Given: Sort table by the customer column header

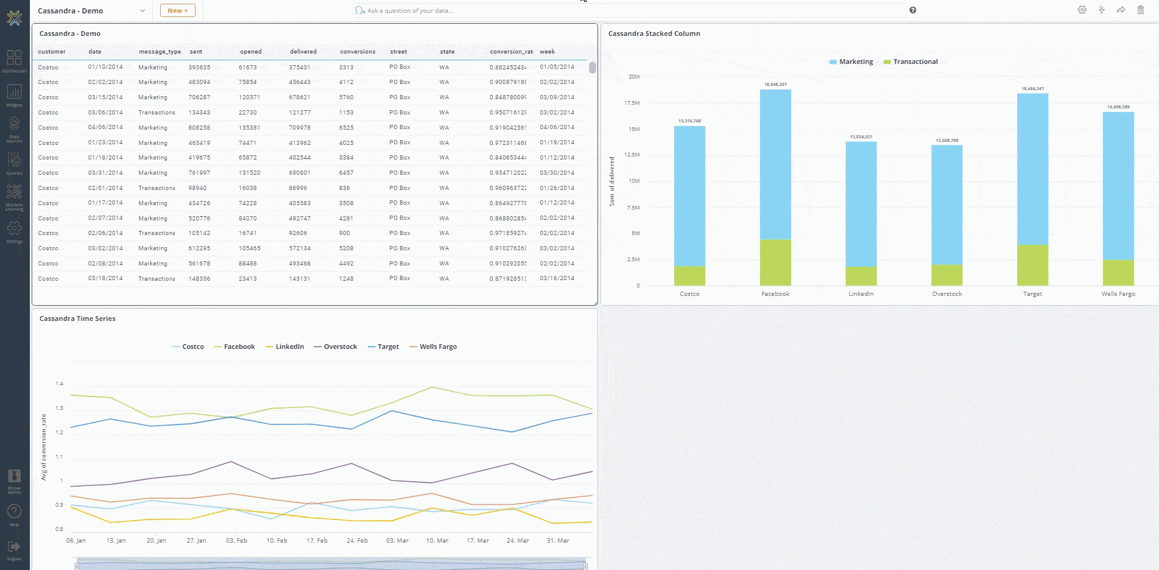Looking at the screenshot, I should tap(52, 52).
